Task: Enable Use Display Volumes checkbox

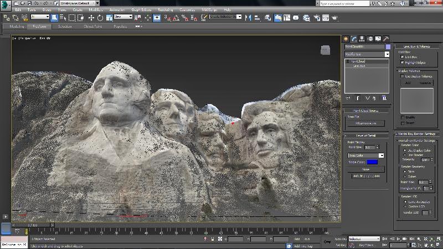Action: coord(403,76)
